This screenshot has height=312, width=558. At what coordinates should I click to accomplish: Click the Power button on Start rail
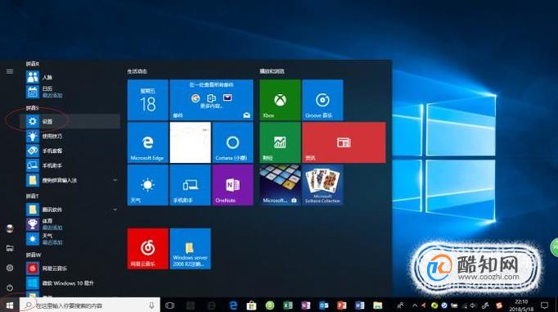10,287
